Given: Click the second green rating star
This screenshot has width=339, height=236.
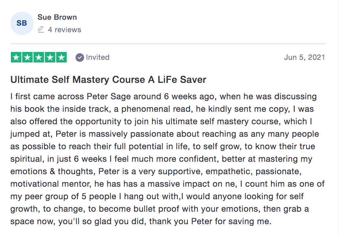Looking at the screenshot, I should pyautogui.click(x=28, y=58).
